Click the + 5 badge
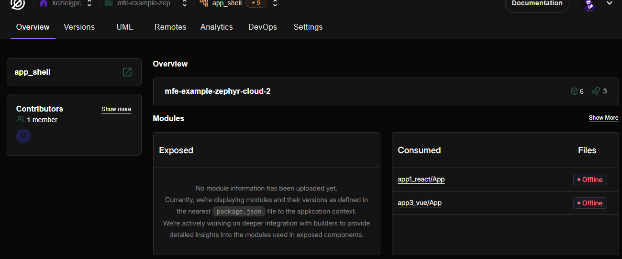 256,3
